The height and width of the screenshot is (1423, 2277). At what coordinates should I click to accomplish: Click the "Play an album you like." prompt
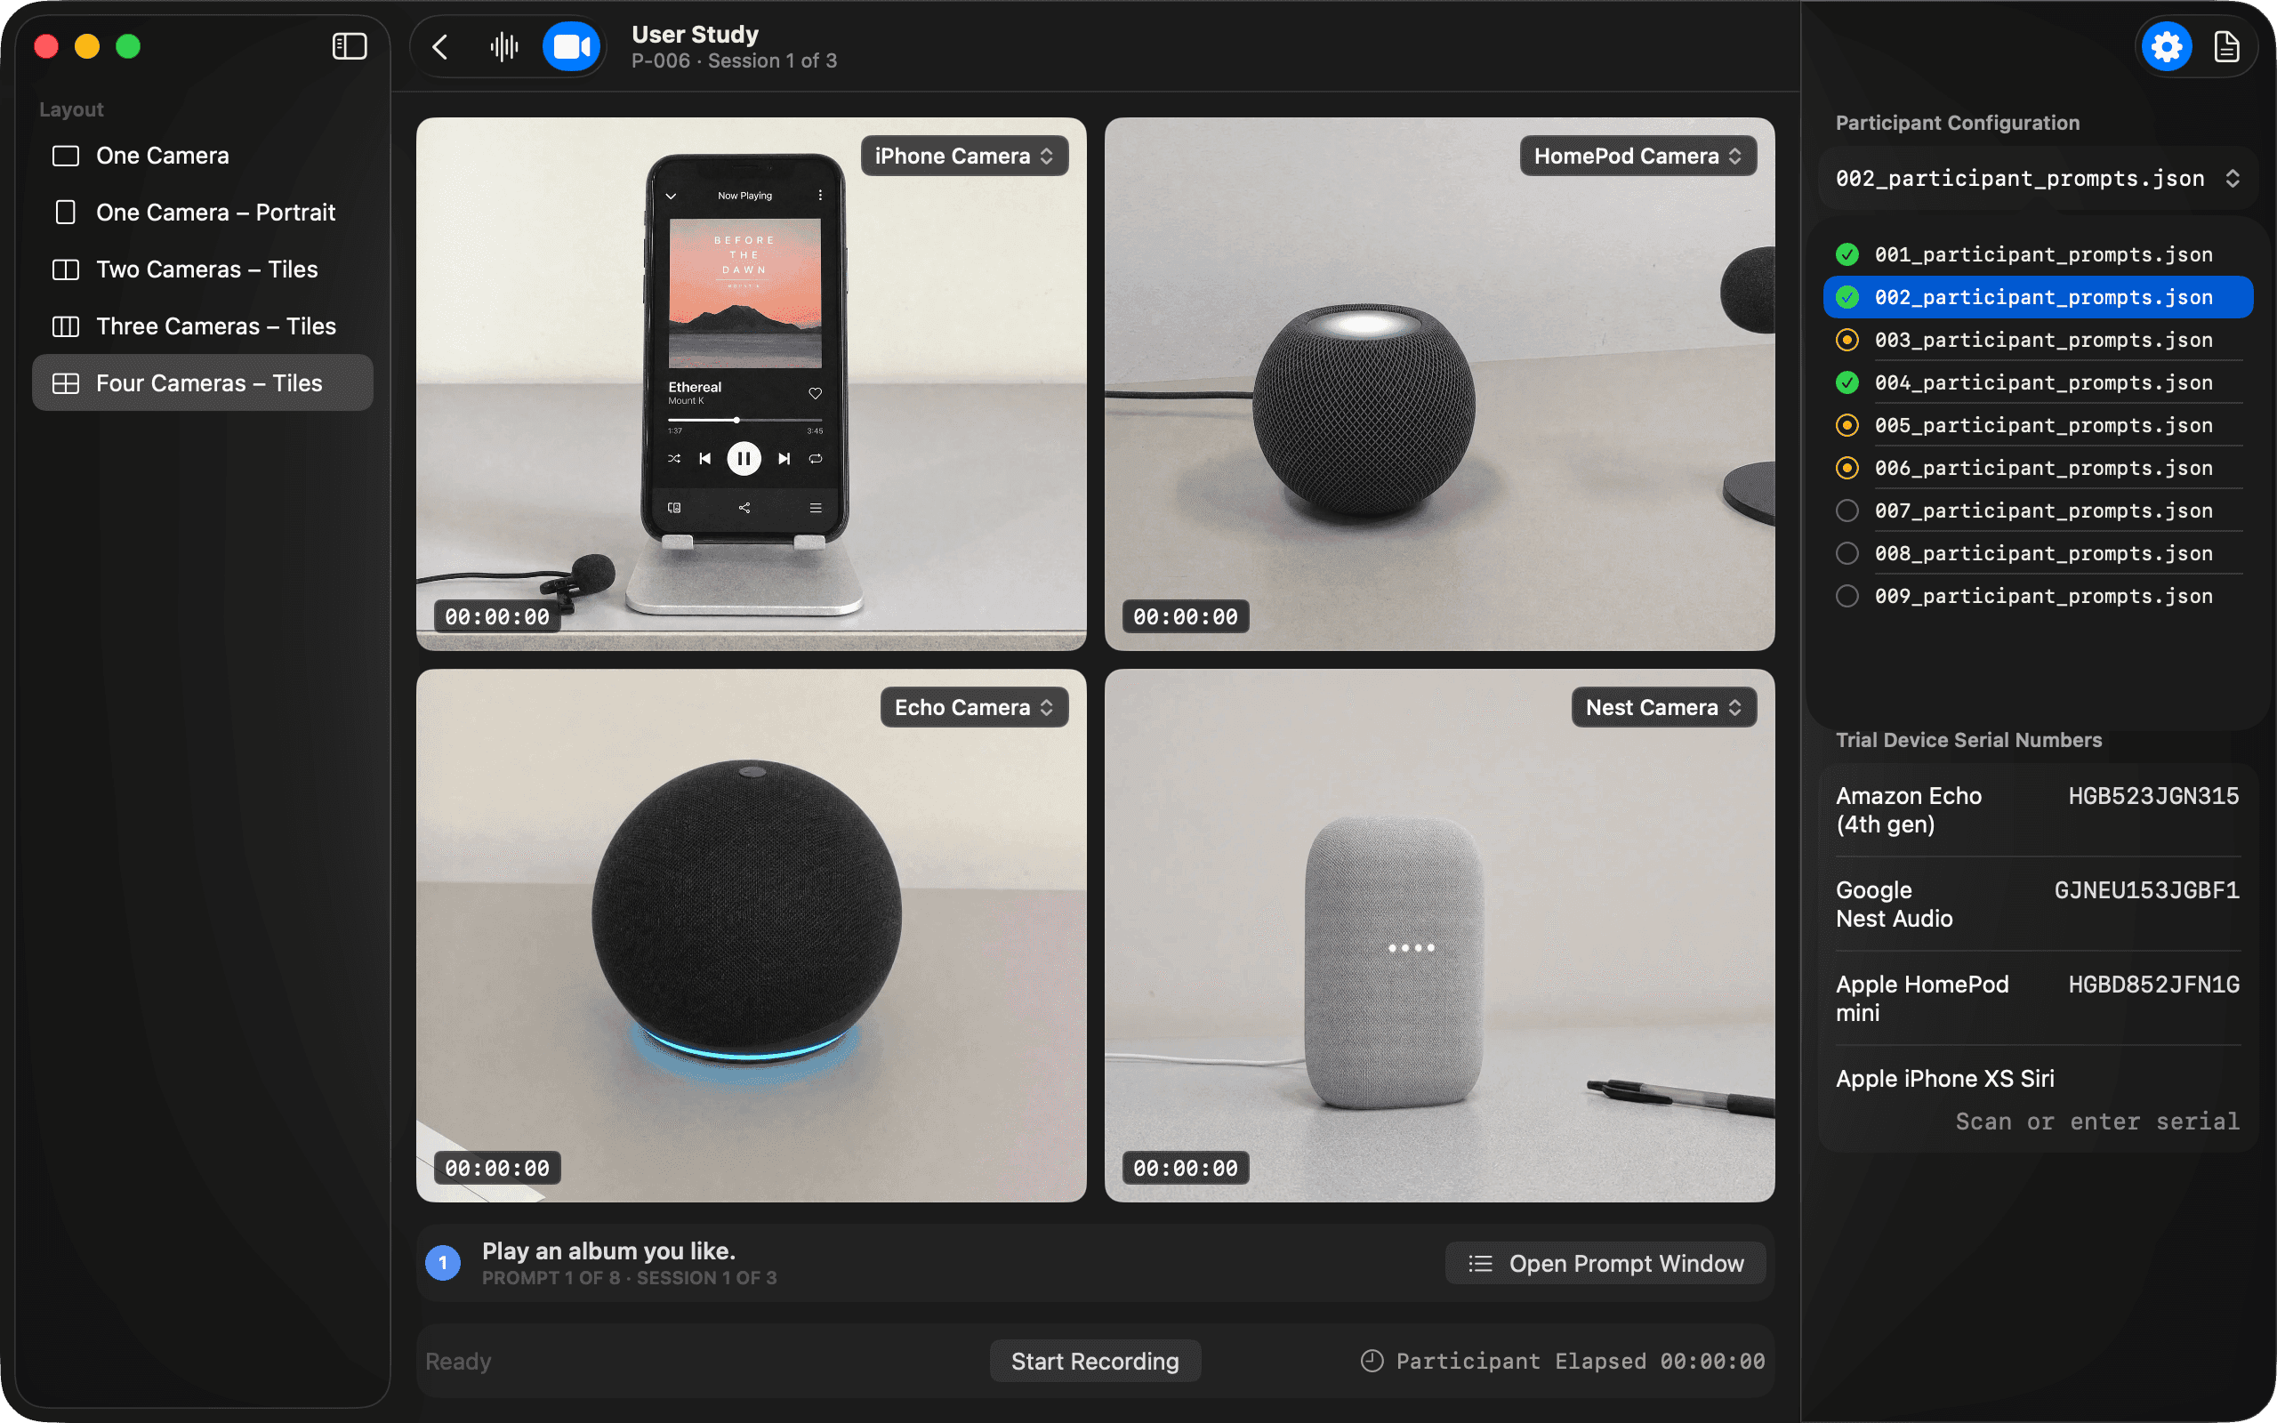(608, 1250)
